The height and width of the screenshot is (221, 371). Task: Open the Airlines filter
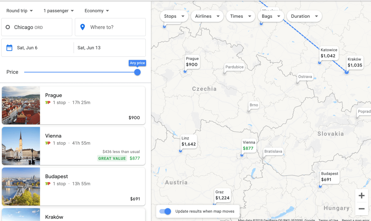pos(207,16)
